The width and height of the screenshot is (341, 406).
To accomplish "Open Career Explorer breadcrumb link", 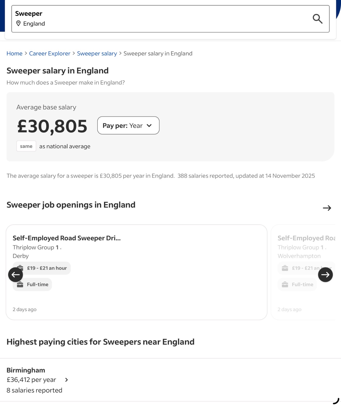I will (49, 54).
